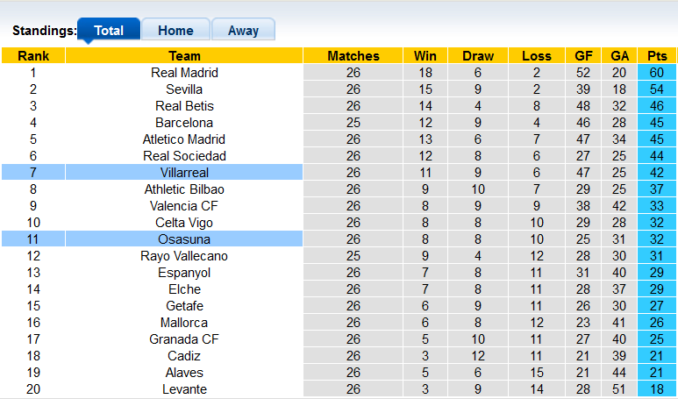
Task: Switch to the Away standings tab
Action: click(243, 30)
